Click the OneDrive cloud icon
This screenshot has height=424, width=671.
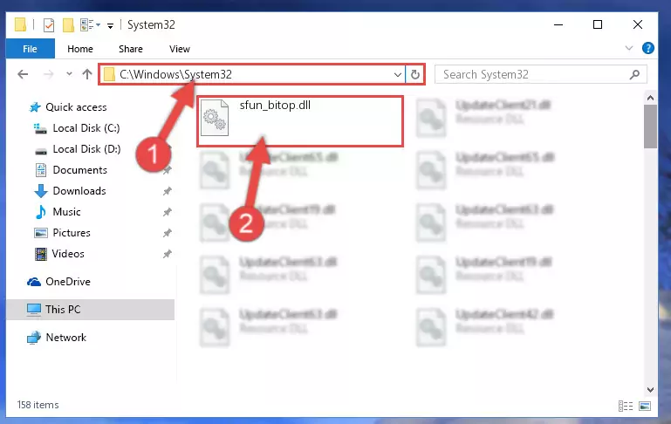pos(34,282)
